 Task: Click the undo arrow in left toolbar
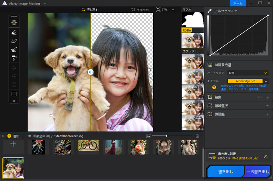[x=14, y=68]
